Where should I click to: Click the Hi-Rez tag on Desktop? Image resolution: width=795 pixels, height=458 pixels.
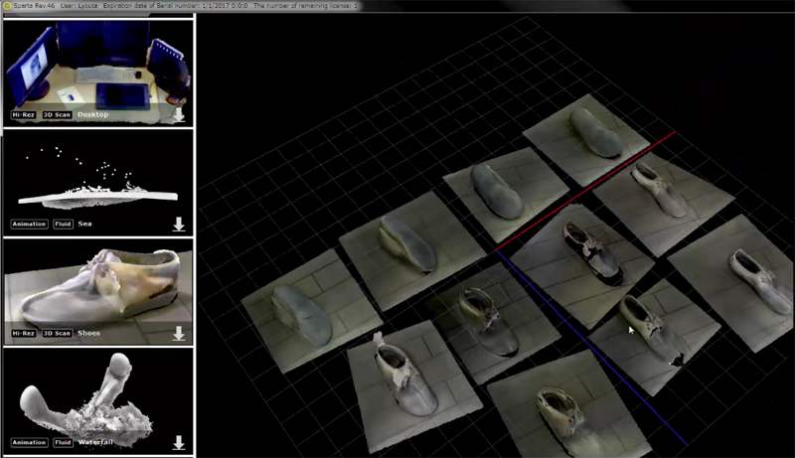(24, 115)
